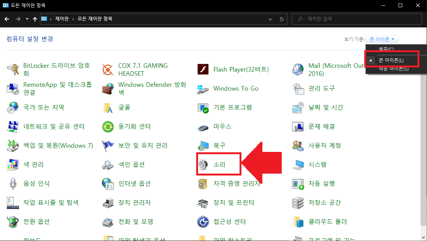Screen dimensions: 427x241
Task: Select the 큰 아이콘(L) view option
Action: tap(392, 60)
